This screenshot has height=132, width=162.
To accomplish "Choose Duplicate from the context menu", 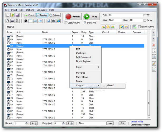I will coord(81,53).
